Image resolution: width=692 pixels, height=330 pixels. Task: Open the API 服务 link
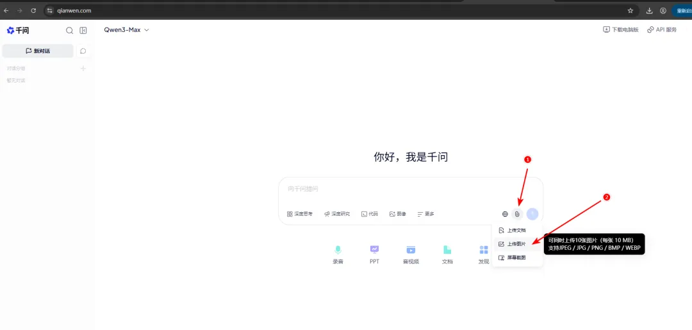coord(662,29)
